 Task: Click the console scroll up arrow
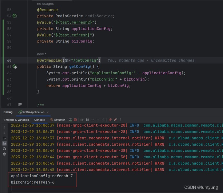(5, 127)
